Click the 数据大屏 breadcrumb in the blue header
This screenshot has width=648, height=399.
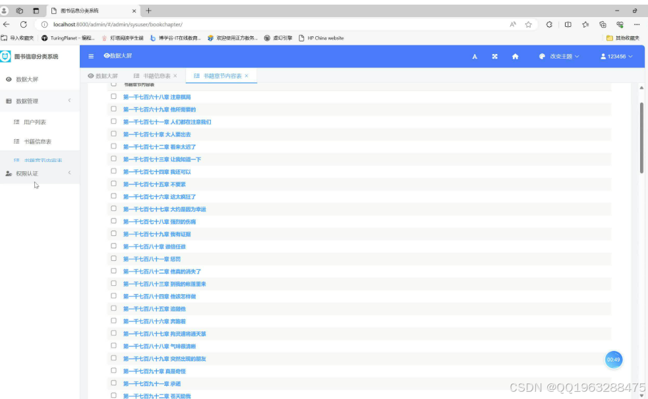(x=118, y=56)
